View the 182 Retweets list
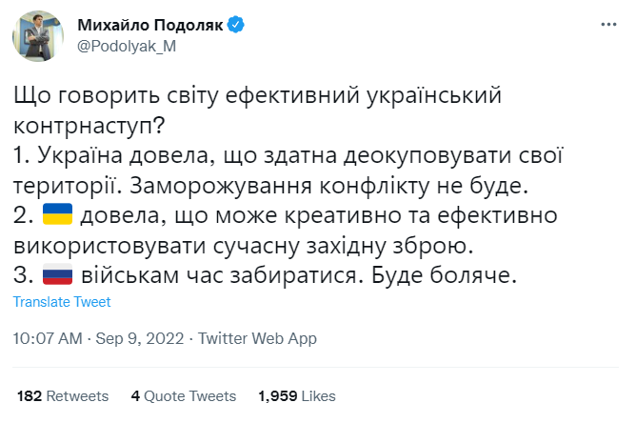This screenshot has width=636, height=423. 63,395
